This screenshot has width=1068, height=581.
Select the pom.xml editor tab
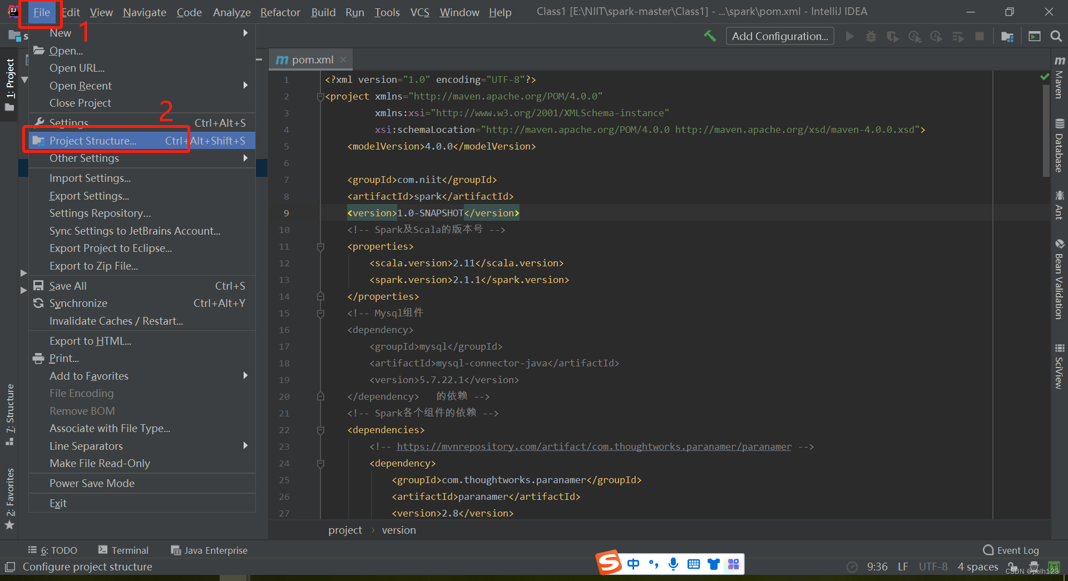(311, 59)
